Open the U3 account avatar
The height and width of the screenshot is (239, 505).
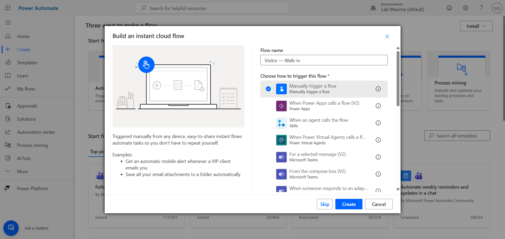point(497,8)
